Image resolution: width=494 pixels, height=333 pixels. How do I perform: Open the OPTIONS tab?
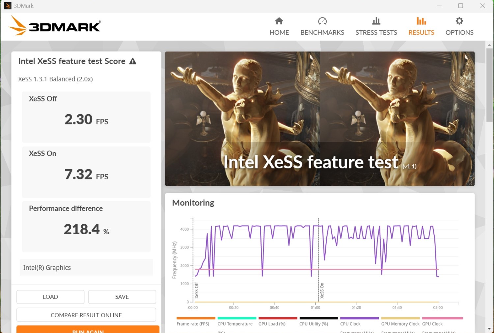459,26
